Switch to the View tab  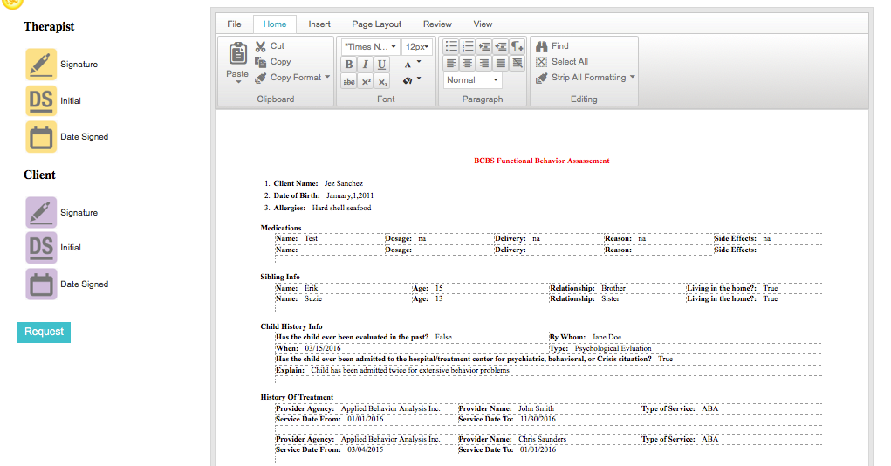click(483, 24)
